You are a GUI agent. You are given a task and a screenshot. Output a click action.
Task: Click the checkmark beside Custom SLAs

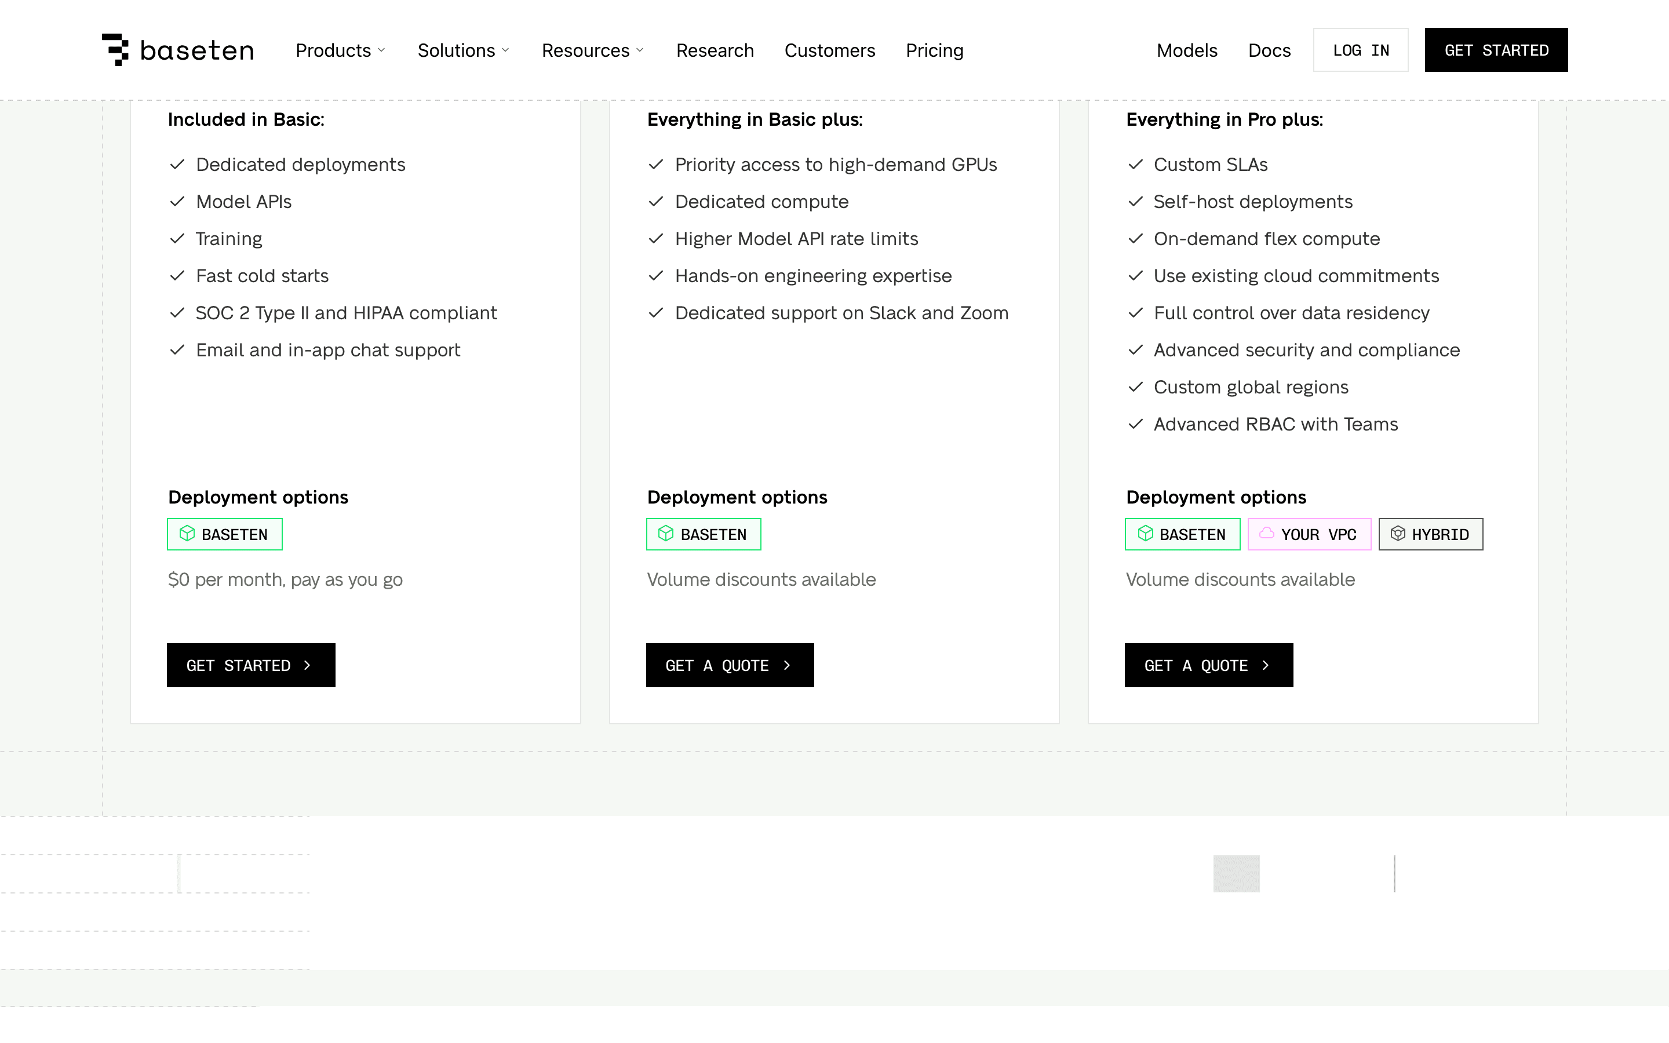tap(1135, 164)
